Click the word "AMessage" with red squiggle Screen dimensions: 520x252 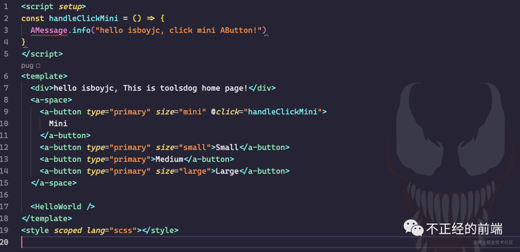(49, 30)
